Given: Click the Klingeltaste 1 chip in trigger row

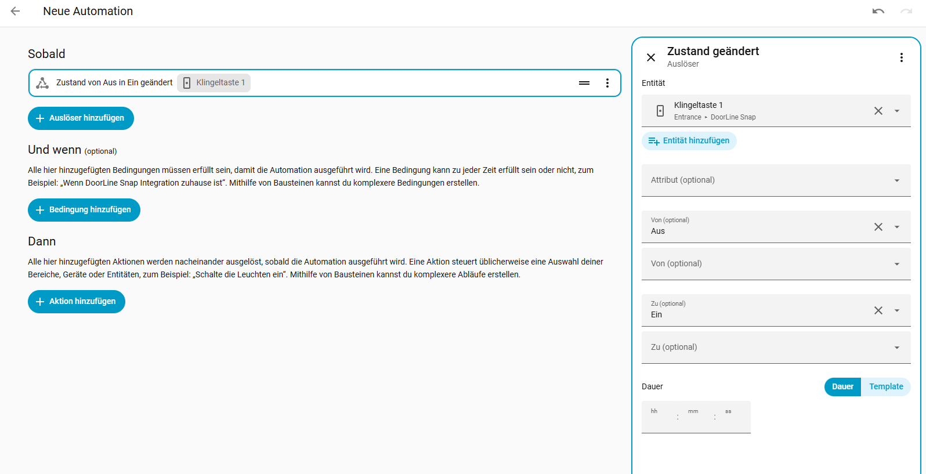Looking at the screenshot, I should (214, 83).
